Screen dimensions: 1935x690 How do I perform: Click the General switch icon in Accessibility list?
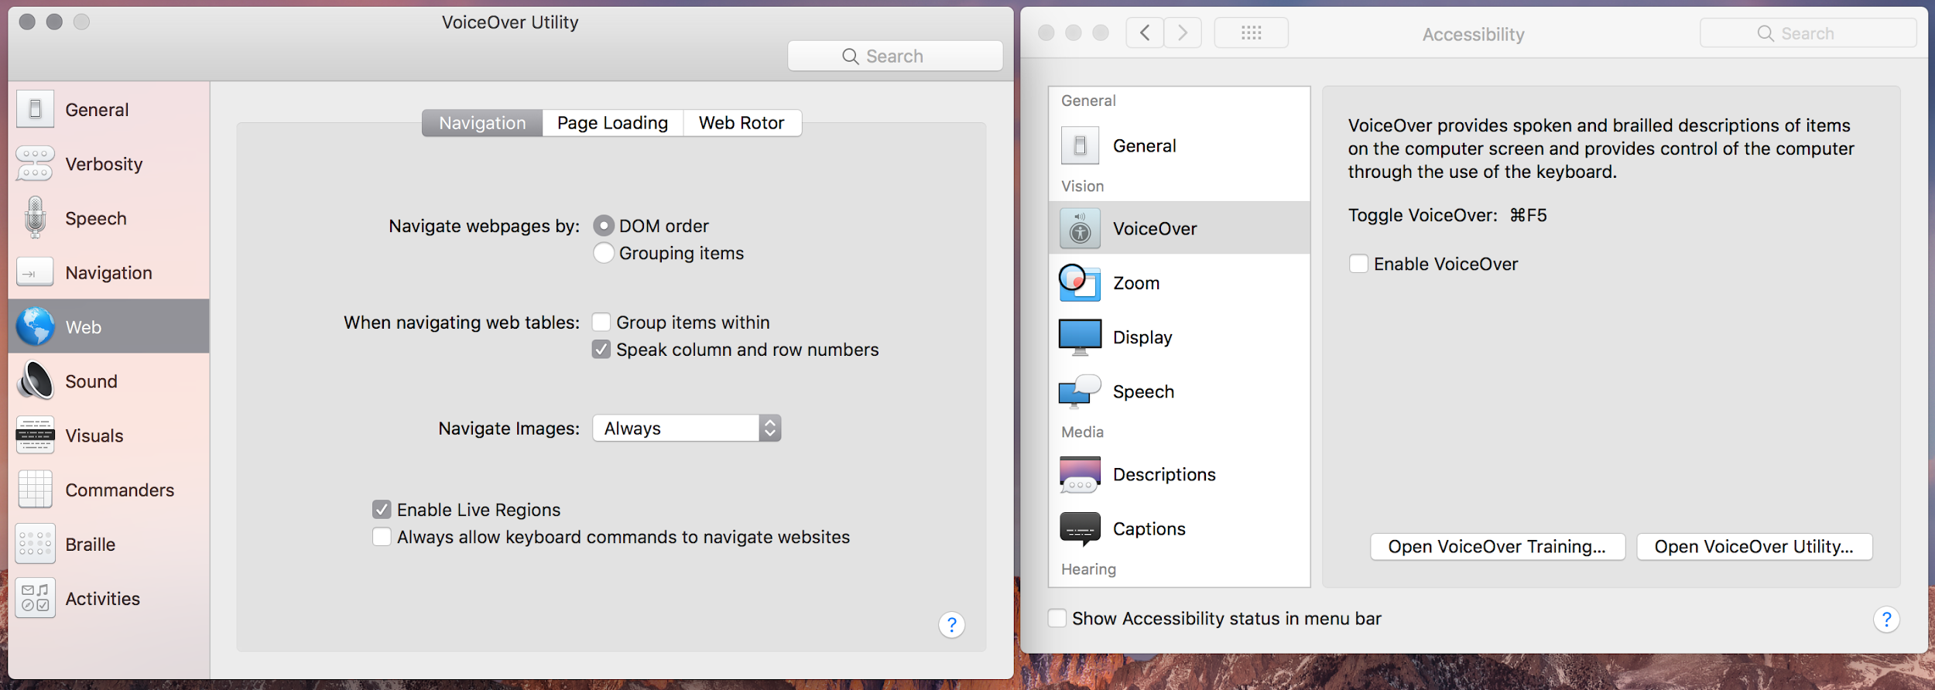[1080, 145]
